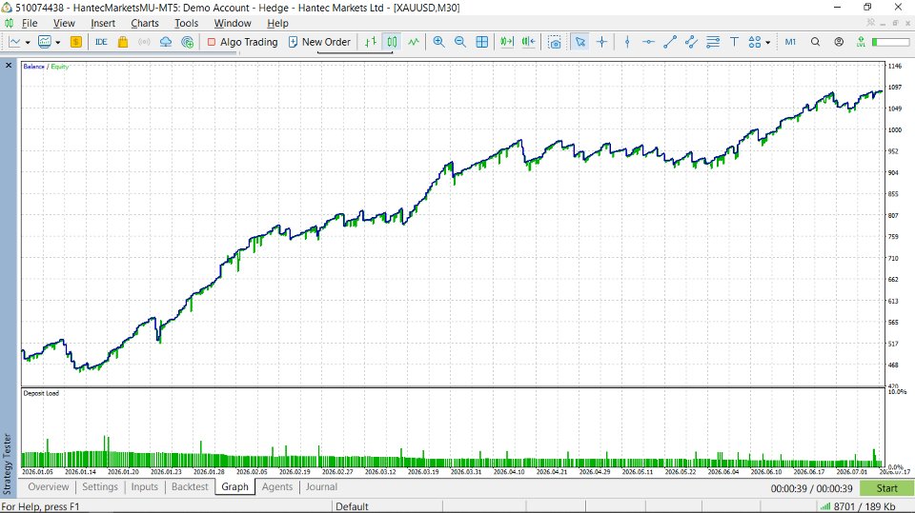This screenshot has height=513, width=915.
Task: Take a chart screenshot with camera icon
Action: click(555, 43)
